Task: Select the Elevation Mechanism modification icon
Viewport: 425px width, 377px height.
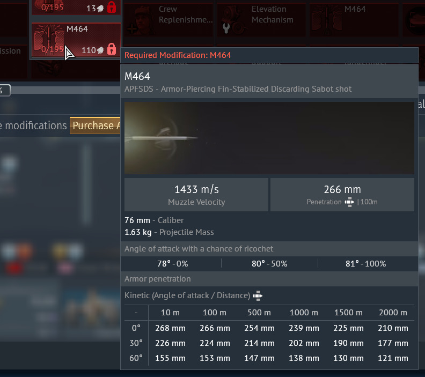Action: [233, 16]
